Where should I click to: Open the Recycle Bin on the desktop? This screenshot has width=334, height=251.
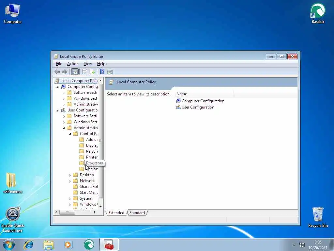point(318,217)
